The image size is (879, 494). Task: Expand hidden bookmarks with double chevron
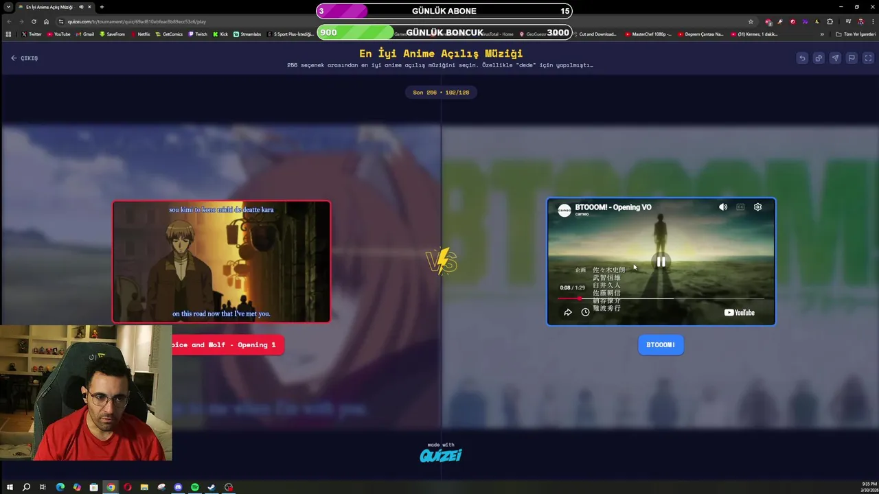pos(822,34)
